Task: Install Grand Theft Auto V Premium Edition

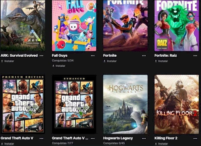Action: [x=8, y=144]
